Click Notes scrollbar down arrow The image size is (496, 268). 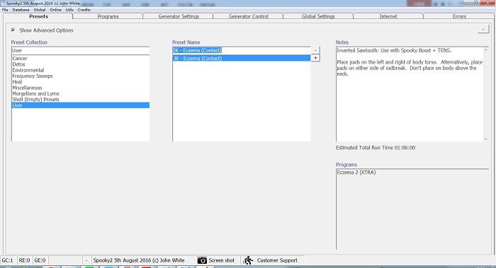(486, 139)
